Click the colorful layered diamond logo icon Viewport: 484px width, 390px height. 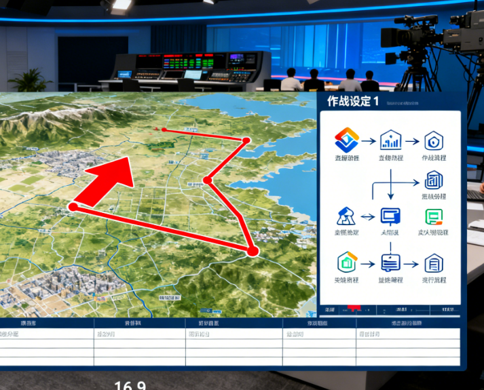tap(347, 140)
